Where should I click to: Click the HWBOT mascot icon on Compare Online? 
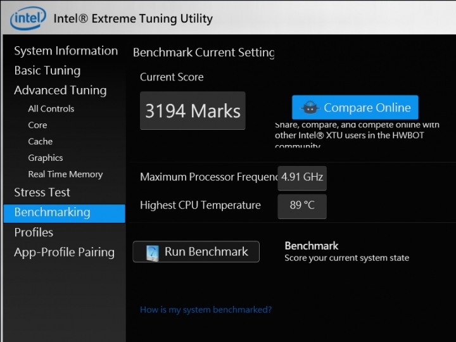310,108
